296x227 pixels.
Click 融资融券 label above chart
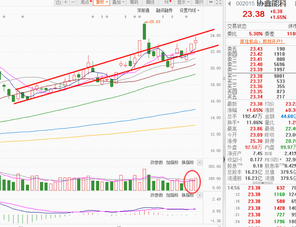[x=164, y=10]
